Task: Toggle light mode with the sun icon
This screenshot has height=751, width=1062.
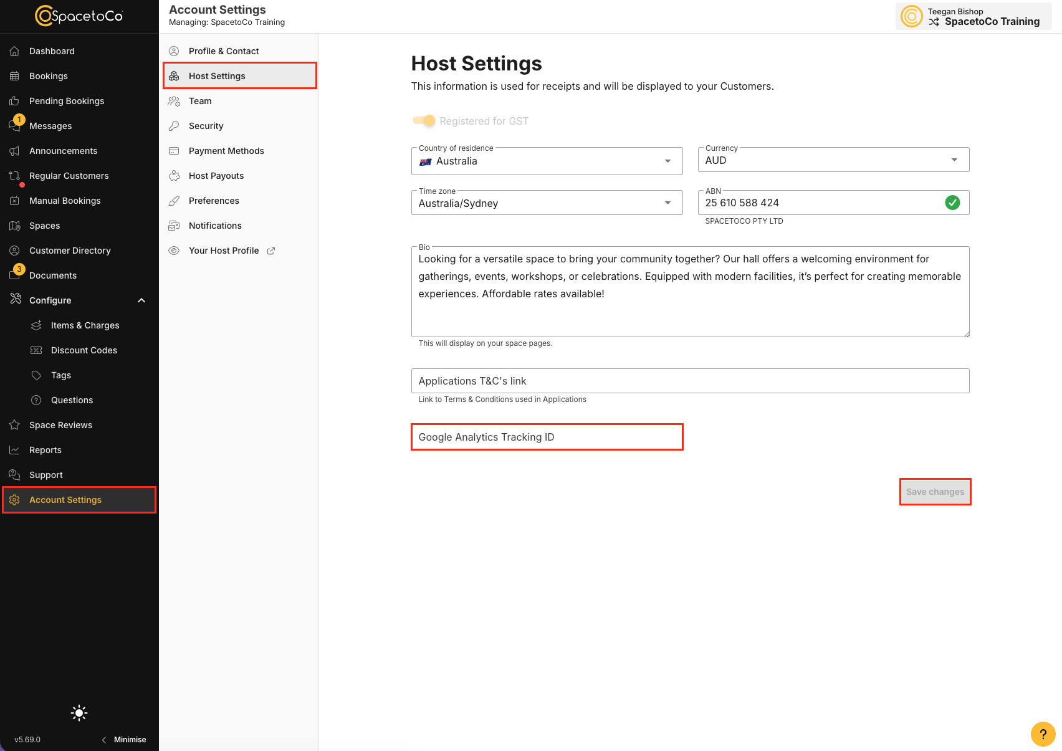Action: [x=79, y=713]
